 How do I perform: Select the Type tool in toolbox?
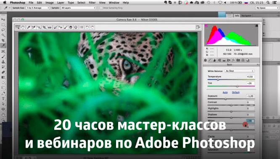[3, 99]
